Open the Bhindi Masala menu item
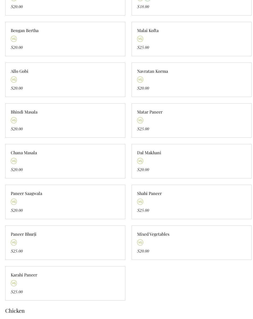This screenshot has height=319, width=253. tap(24, 112)
